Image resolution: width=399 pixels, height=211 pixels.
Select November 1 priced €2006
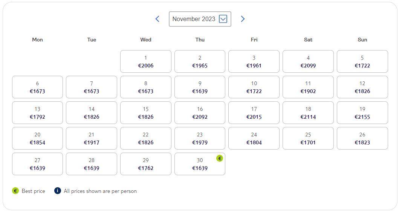(146, 61)
